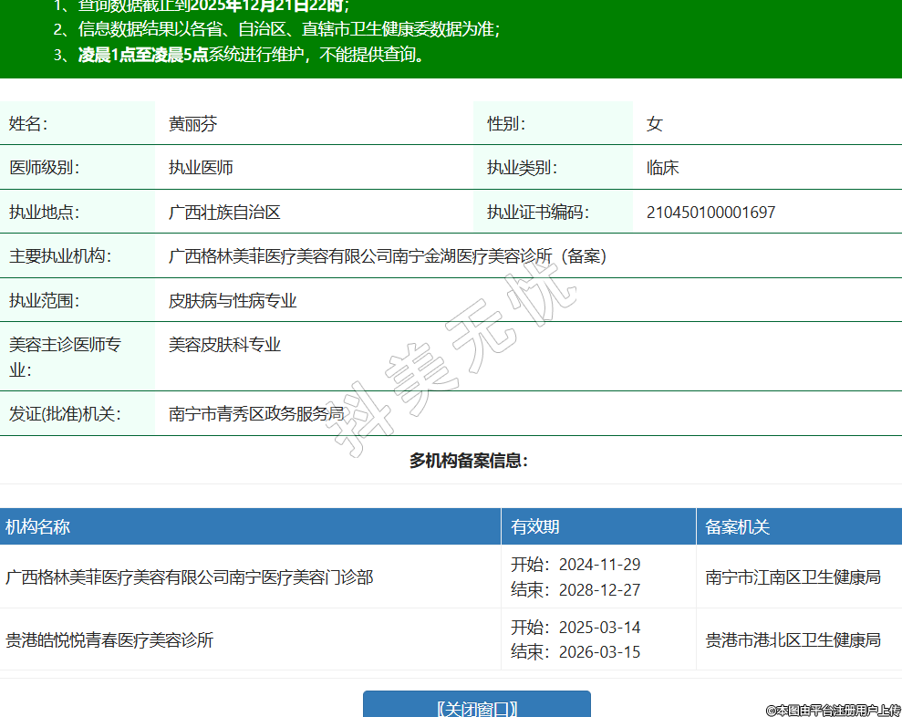
Task: Click the 多机构备案信息 heading
Action: (468, 461)
